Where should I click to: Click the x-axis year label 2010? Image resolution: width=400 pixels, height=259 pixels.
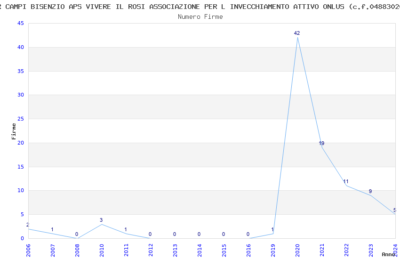(x=102, y=251)
